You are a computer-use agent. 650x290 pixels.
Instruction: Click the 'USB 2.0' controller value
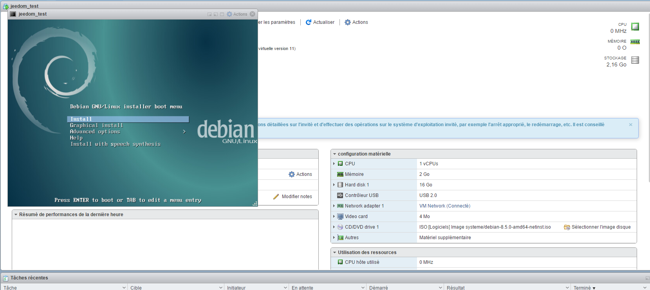click(x=428, y=195)
